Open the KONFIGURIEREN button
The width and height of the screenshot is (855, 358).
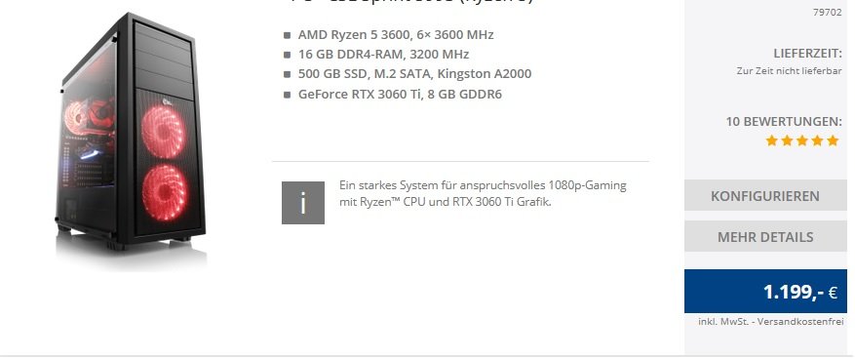(765, 195)
